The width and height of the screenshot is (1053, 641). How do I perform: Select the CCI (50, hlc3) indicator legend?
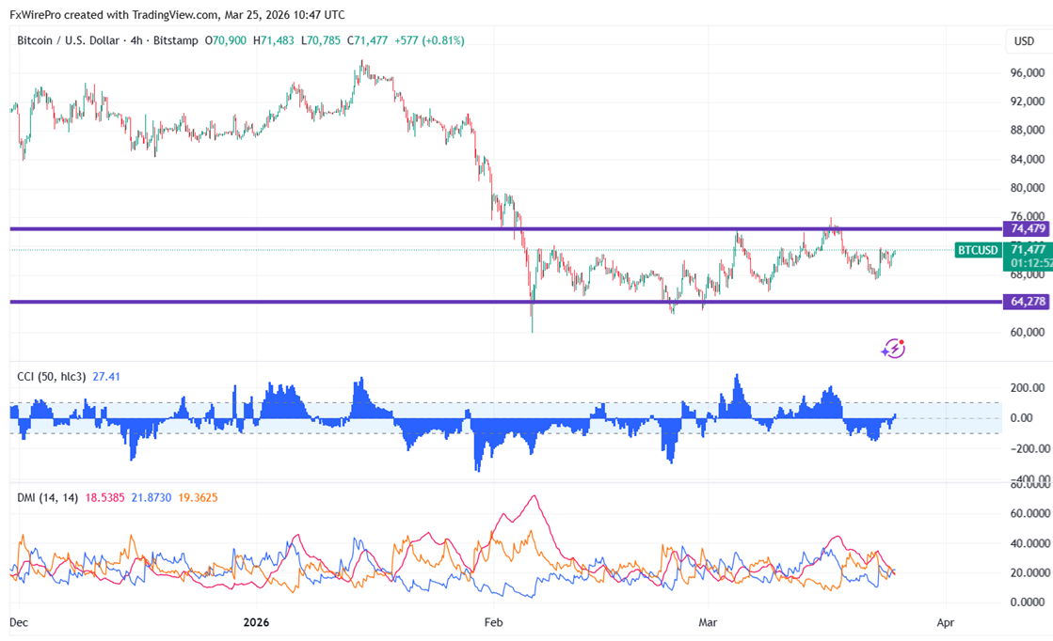click(51, 377)
